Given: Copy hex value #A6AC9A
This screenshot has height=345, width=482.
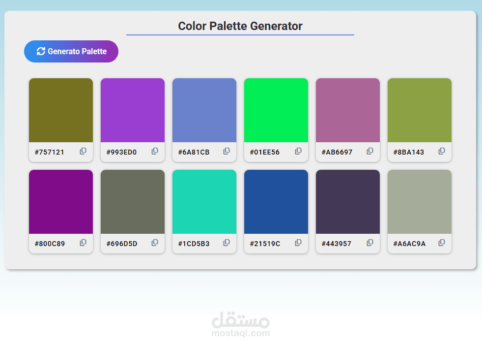Looking at the screenshot, I should [x=442, y=243].
